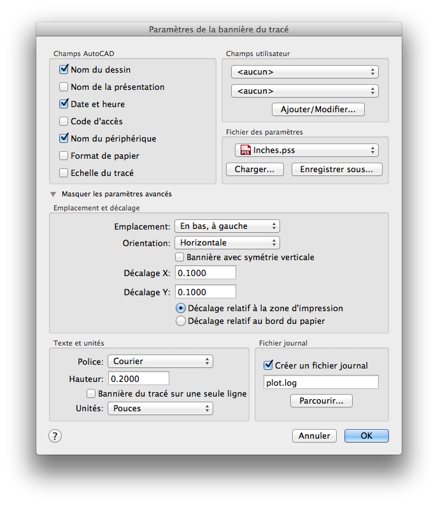Click the Fichier journal group label

[283, 343]
